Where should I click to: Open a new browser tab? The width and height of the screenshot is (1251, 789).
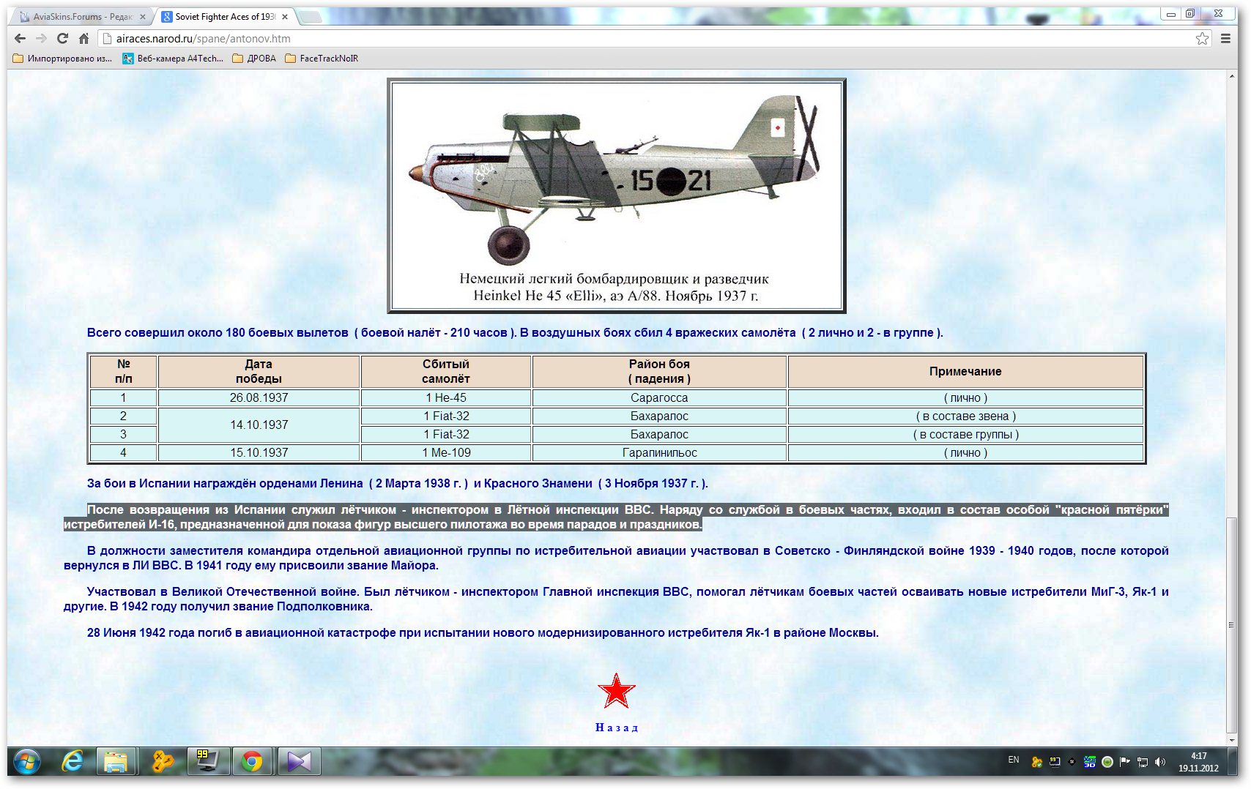tap(311, 17)
